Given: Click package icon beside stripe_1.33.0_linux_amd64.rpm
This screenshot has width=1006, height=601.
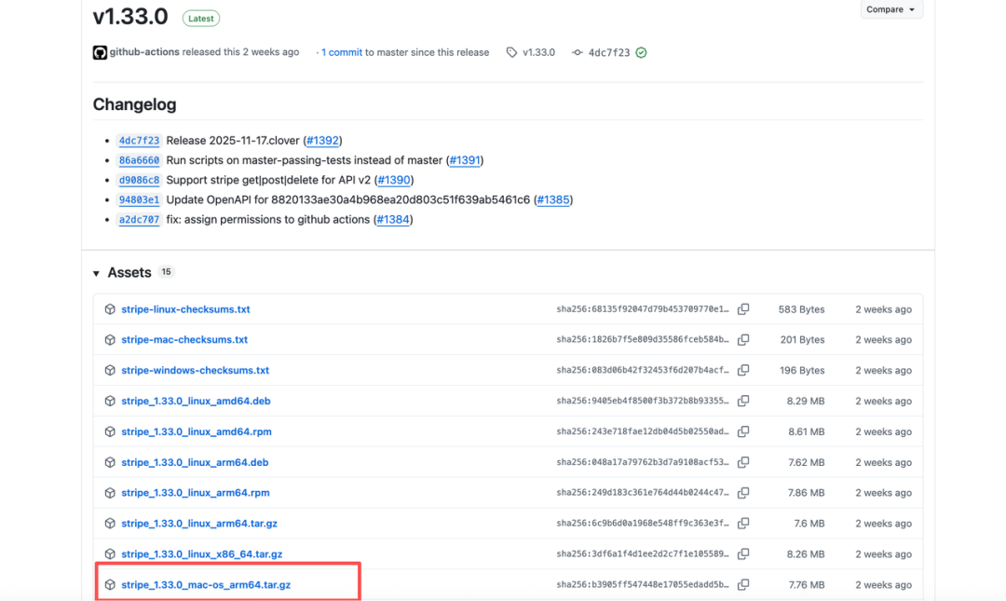Looking at the screenshot, I should [110, 431].
